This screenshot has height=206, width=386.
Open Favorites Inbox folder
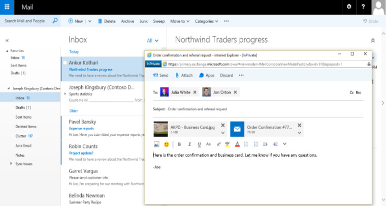[x=17, y=57]
